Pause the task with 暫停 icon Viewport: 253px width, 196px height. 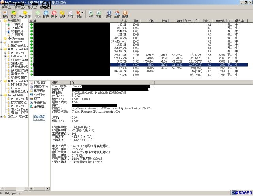click(46, 14)
